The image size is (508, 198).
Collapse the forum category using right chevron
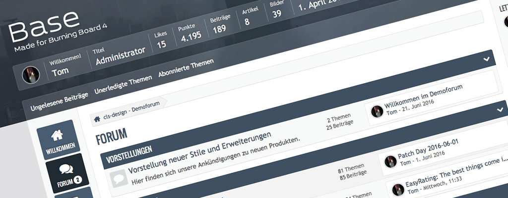(x=499, y=108)
